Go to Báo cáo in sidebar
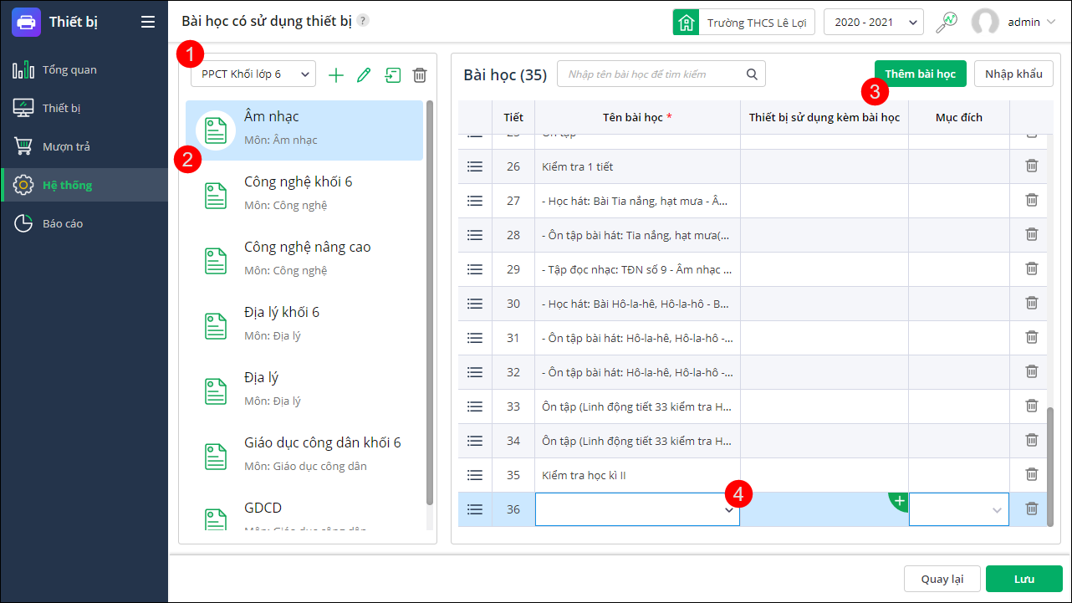This screenshot has width=1072, height=603. click(x=63, y=223)
